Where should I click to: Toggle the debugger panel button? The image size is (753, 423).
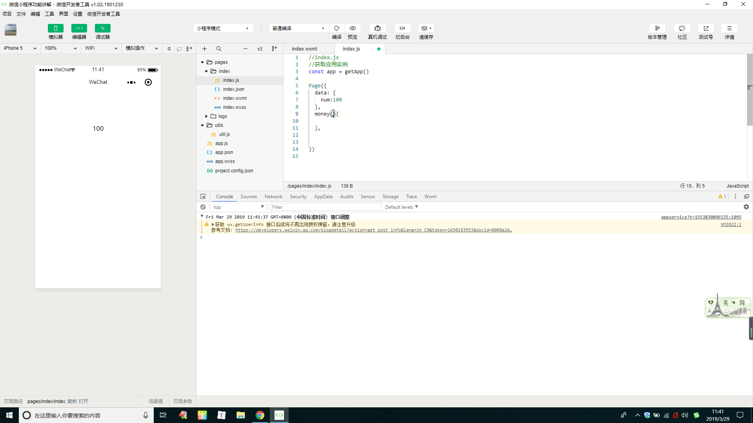pos(103,28)
